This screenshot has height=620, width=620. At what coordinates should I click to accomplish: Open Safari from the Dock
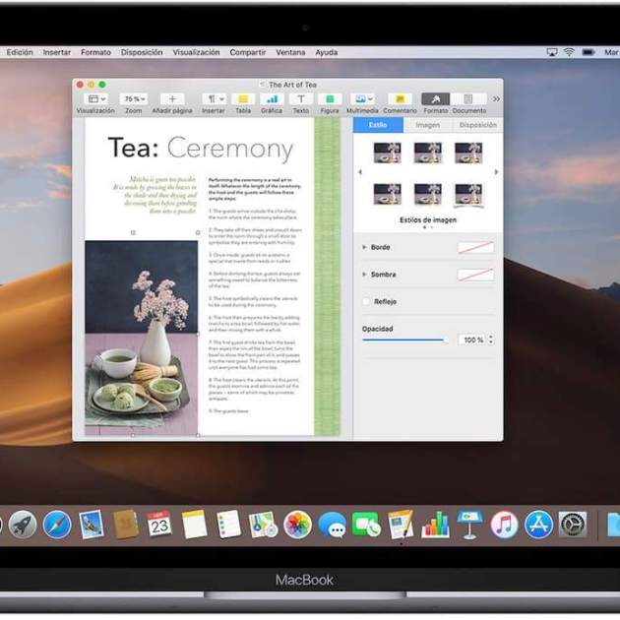pyautogui.click(x=56, y=525)
